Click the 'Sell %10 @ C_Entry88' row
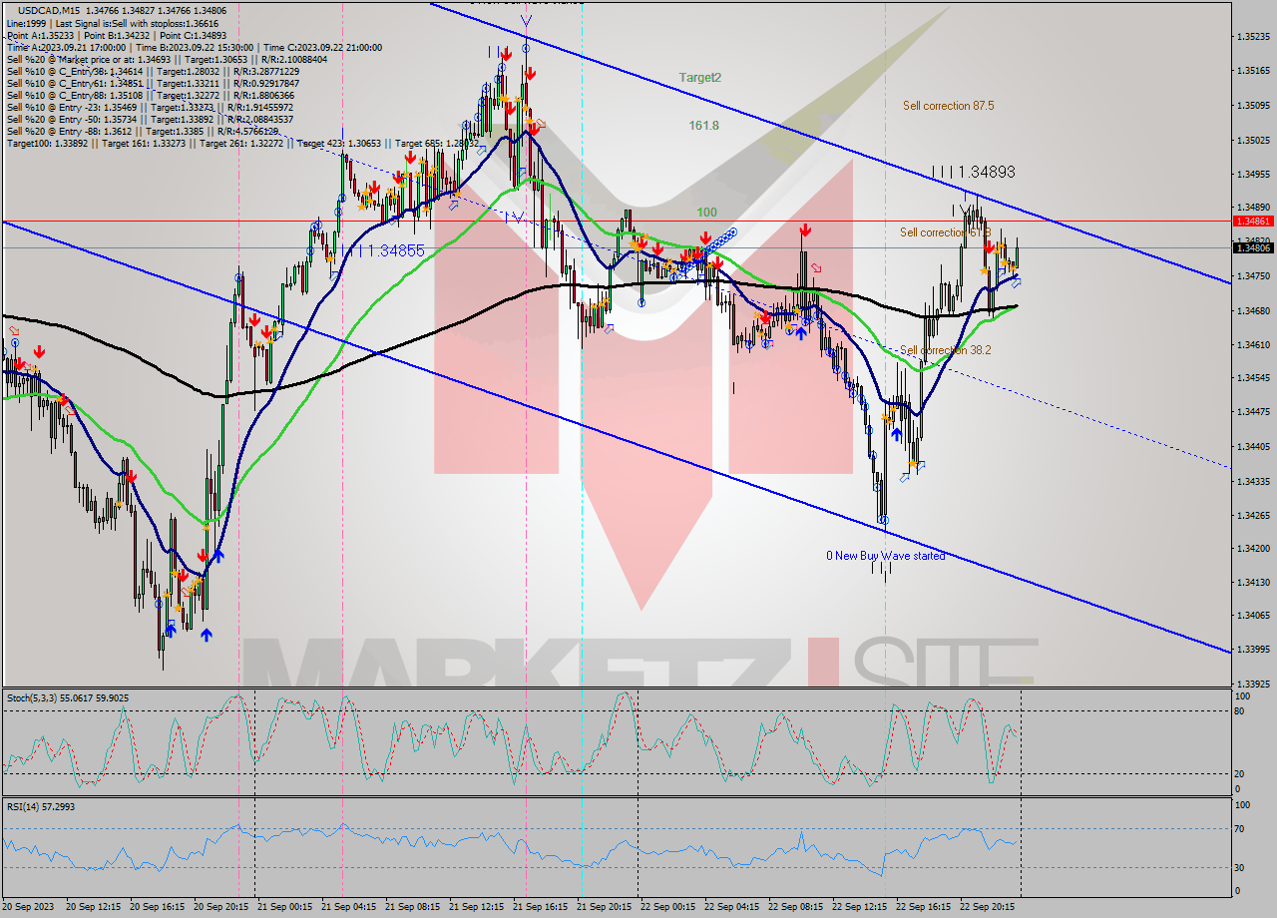Screen dimensions: 1277x918 point(150,95)
